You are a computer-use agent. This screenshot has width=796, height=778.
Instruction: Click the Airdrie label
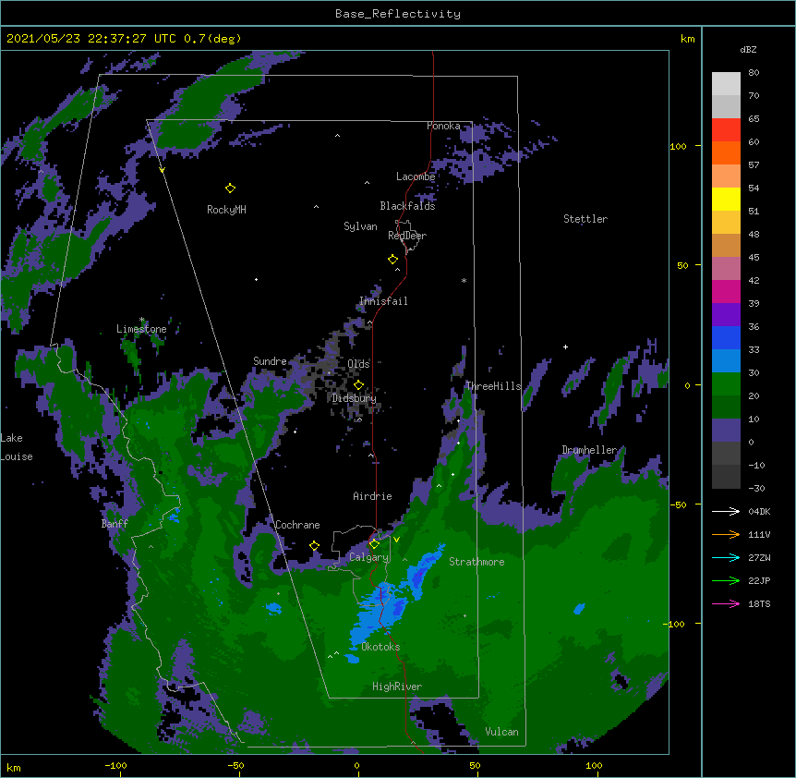point(373,496)
